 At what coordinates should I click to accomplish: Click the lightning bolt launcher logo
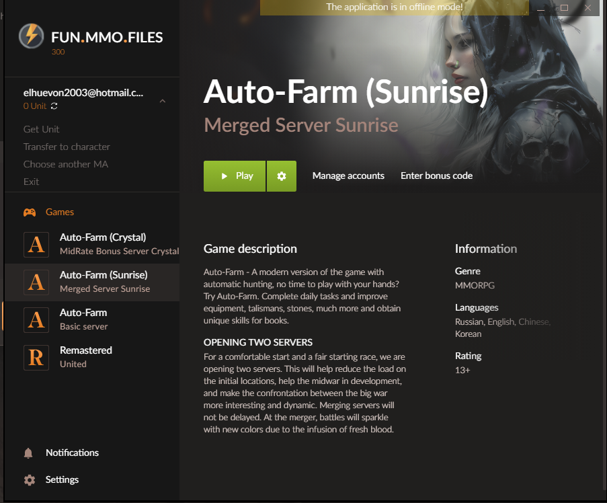[x=31, y=36]
